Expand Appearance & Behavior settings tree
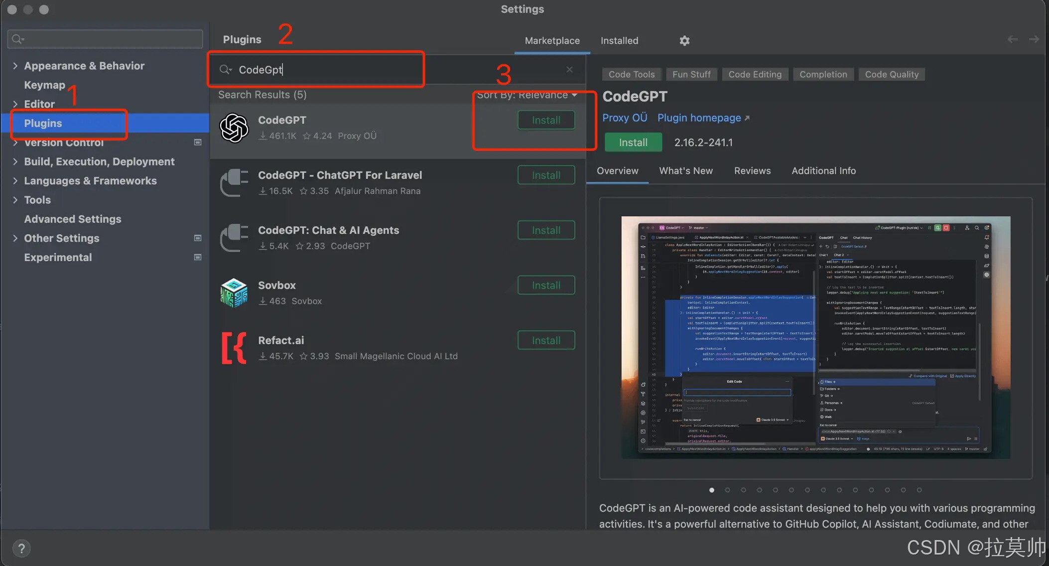This screenshot has height=566, width=1049. pos(15,66)
